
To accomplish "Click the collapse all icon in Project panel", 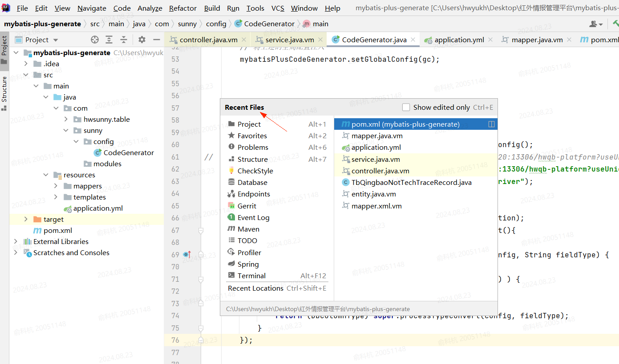I will 124,40.
